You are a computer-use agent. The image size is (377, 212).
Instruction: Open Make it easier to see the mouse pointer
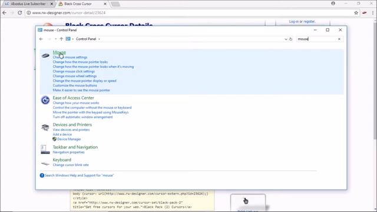click(x=81, y=90)
